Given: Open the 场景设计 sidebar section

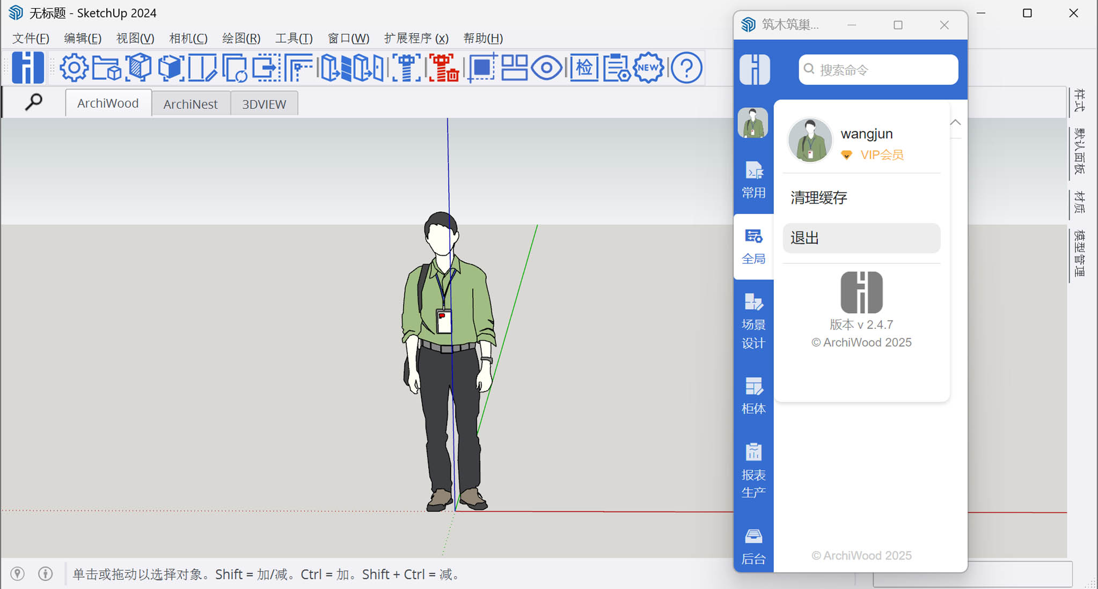Looking at the screenshot, I should (x=753, y=321).
